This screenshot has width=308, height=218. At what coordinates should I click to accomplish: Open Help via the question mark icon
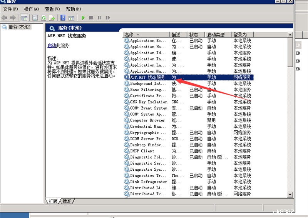[63, 18]
